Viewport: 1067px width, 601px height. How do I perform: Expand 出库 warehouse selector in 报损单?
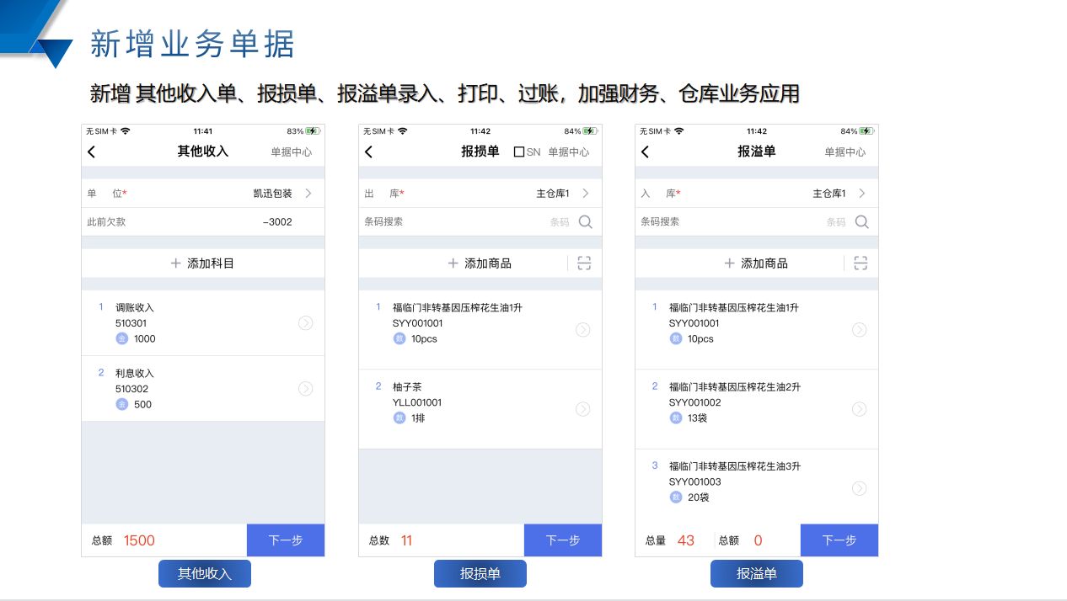point(585,194)
